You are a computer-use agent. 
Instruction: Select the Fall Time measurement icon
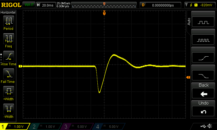(9, 74)
